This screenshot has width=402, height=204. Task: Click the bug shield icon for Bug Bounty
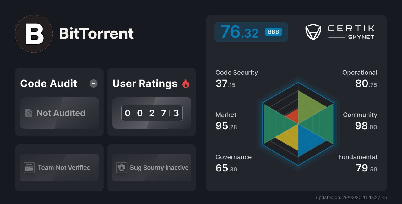[122, 168]
